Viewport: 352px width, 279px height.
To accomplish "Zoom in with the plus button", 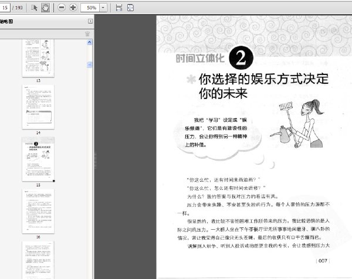I will [73, 8].
